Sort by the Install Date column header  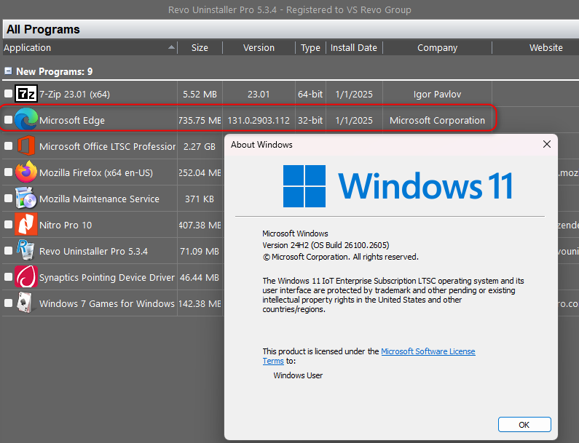354,47
